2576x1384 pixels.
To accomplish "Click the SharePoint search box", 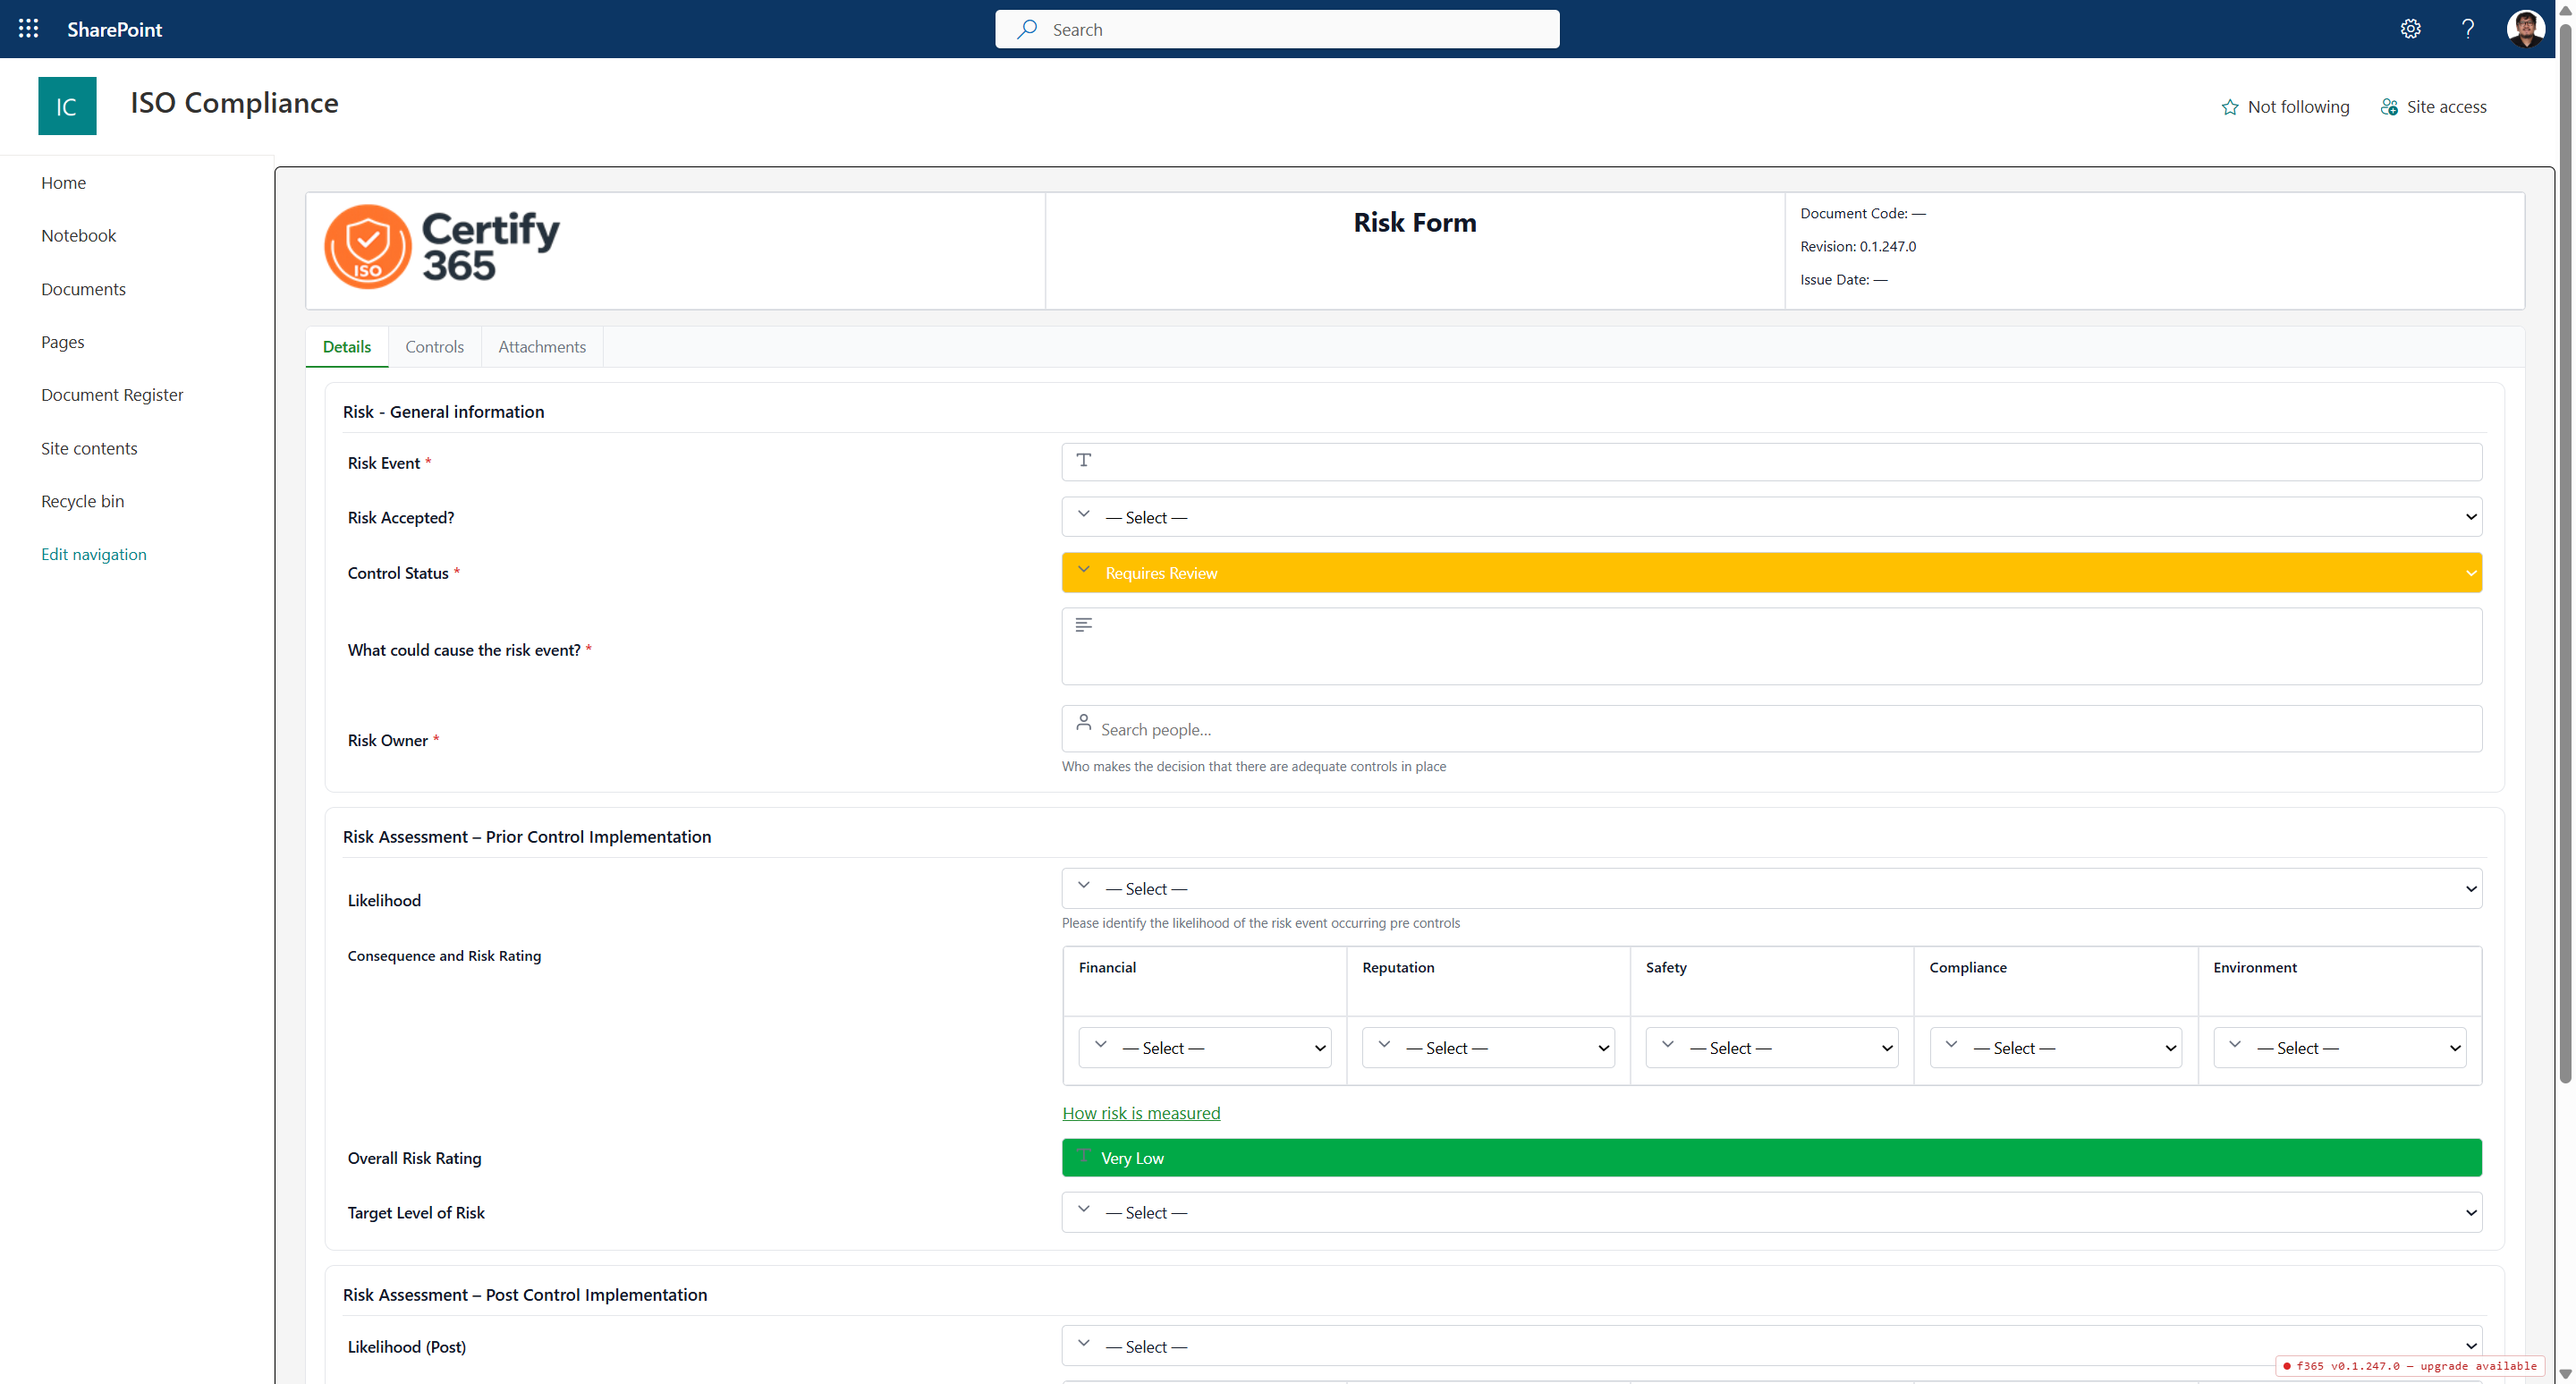I will pyautogui.click(x=1277, y=29).
